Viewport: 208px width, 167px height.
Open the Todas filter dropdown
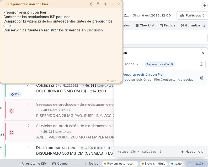pyautogui.click(x=131, y=64)
